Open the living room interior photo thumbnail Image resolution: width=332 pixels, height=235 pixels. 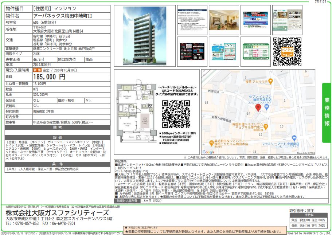pos(224,20)
